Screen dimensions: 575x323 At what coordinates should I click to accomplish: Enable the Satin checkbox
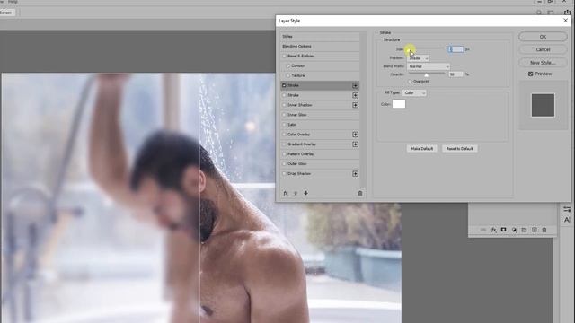(284, 125)
